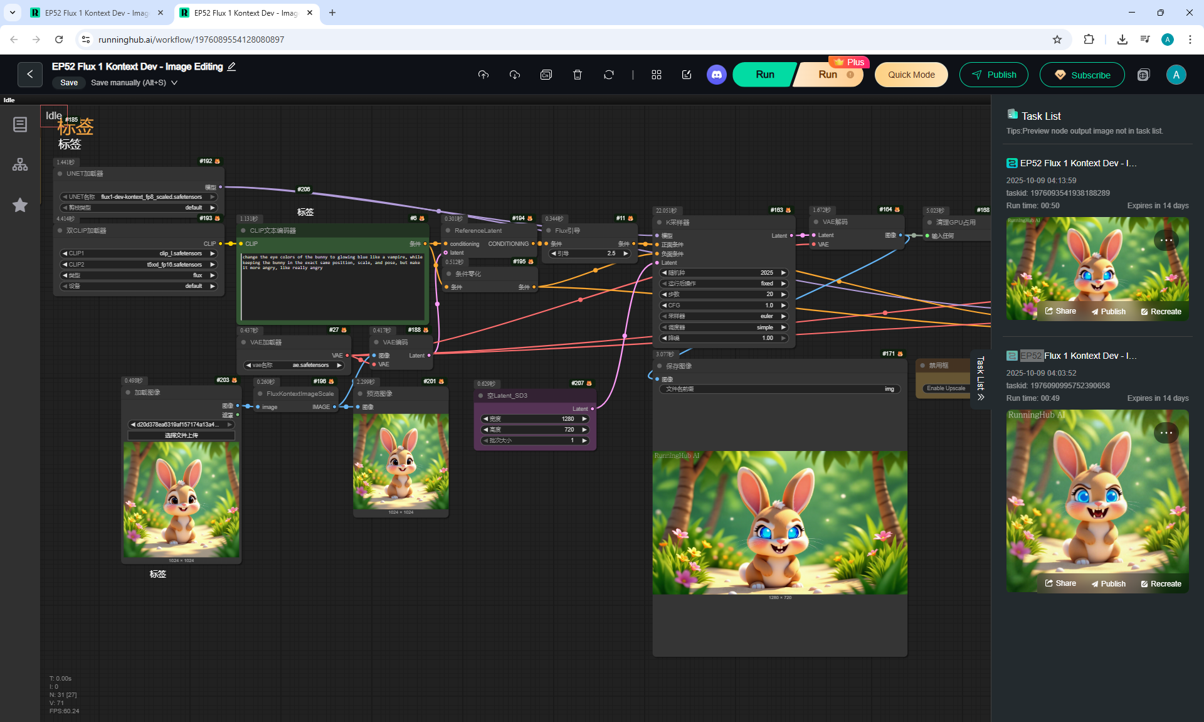Click the green Run button
Screen dimensions: 1204x722
click(764, 75)
